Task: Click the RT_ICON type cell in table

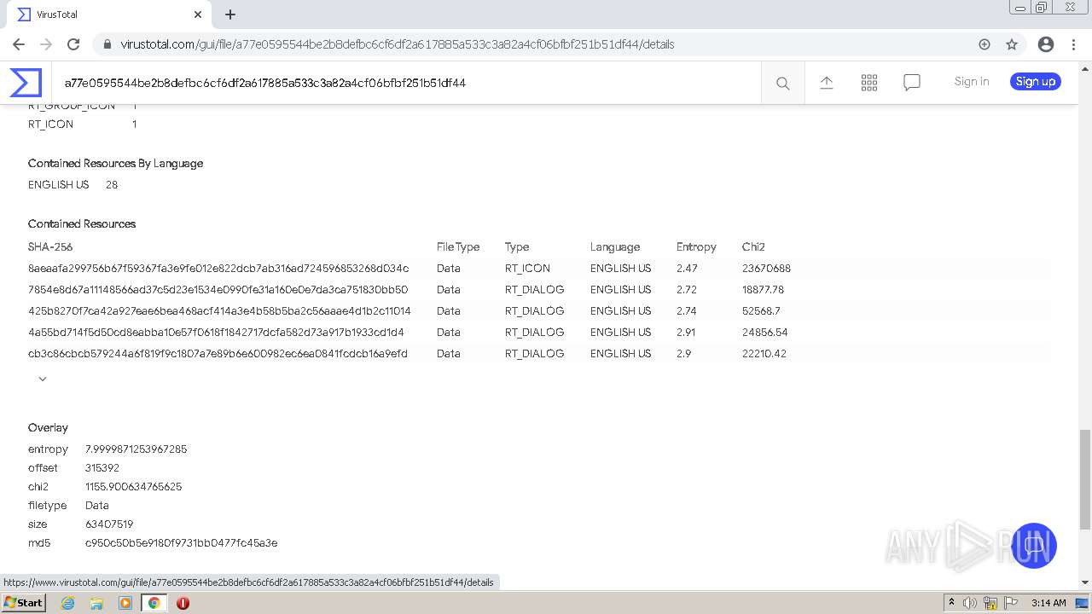Action: [x=527, y=268]
